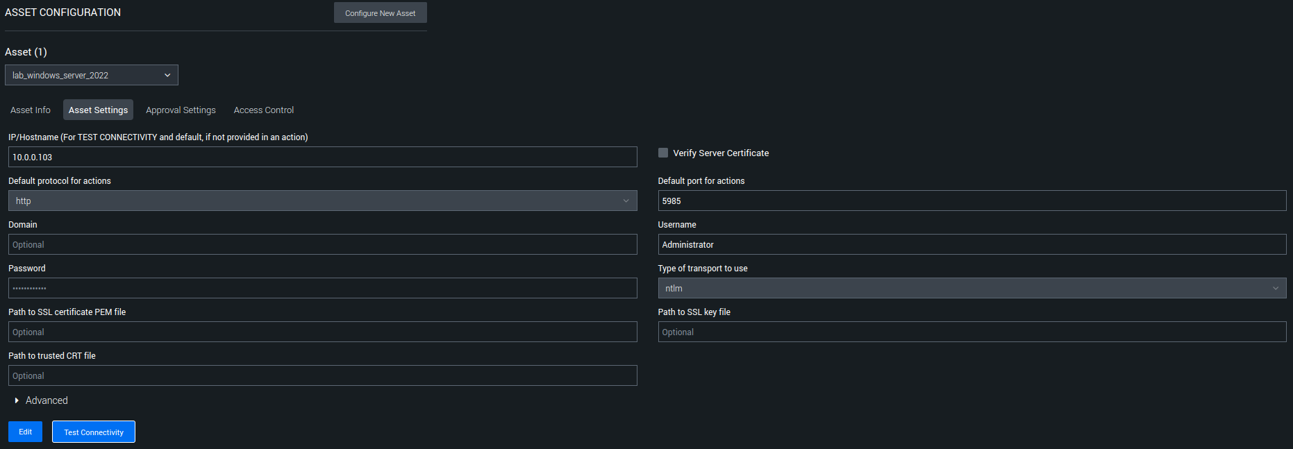1293x449 pixels.
Task: Open the Default protocol http dropdown
Action: click(322, 201)
